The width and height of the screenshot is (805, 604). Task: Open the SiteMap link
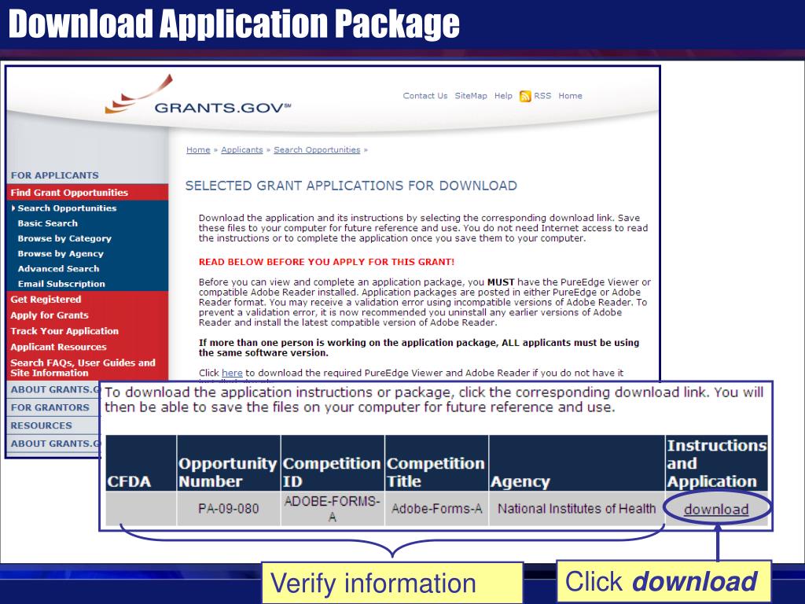[x=471, y=95]
